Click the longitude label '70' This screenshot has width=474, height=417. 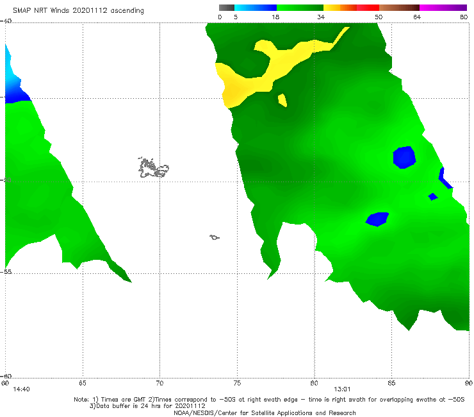coord(159,383)
